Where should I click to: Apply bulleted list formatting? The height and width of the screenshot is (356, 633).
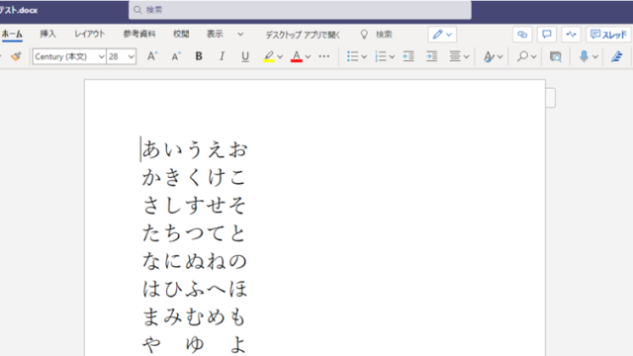(x=352, y=56)
